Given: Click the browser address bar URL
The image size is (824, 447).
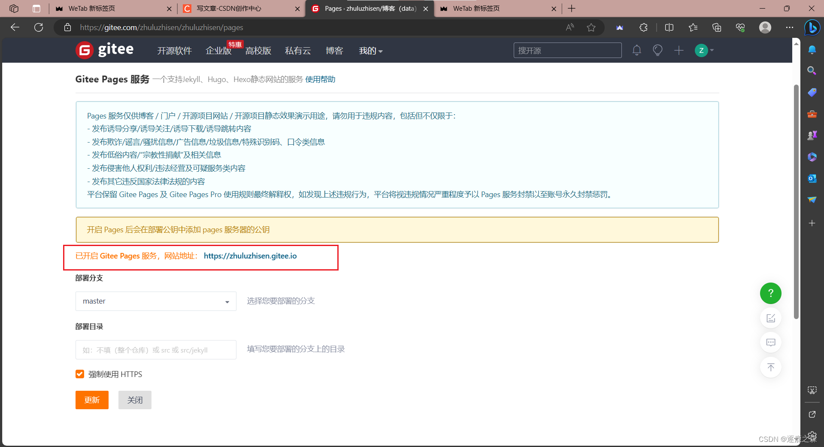Looking at the screenshot, I should (161, 27).
